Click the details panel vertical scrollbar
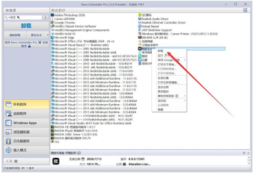Image resolution: width=254 pixels, height=173 pixels. 249,160
